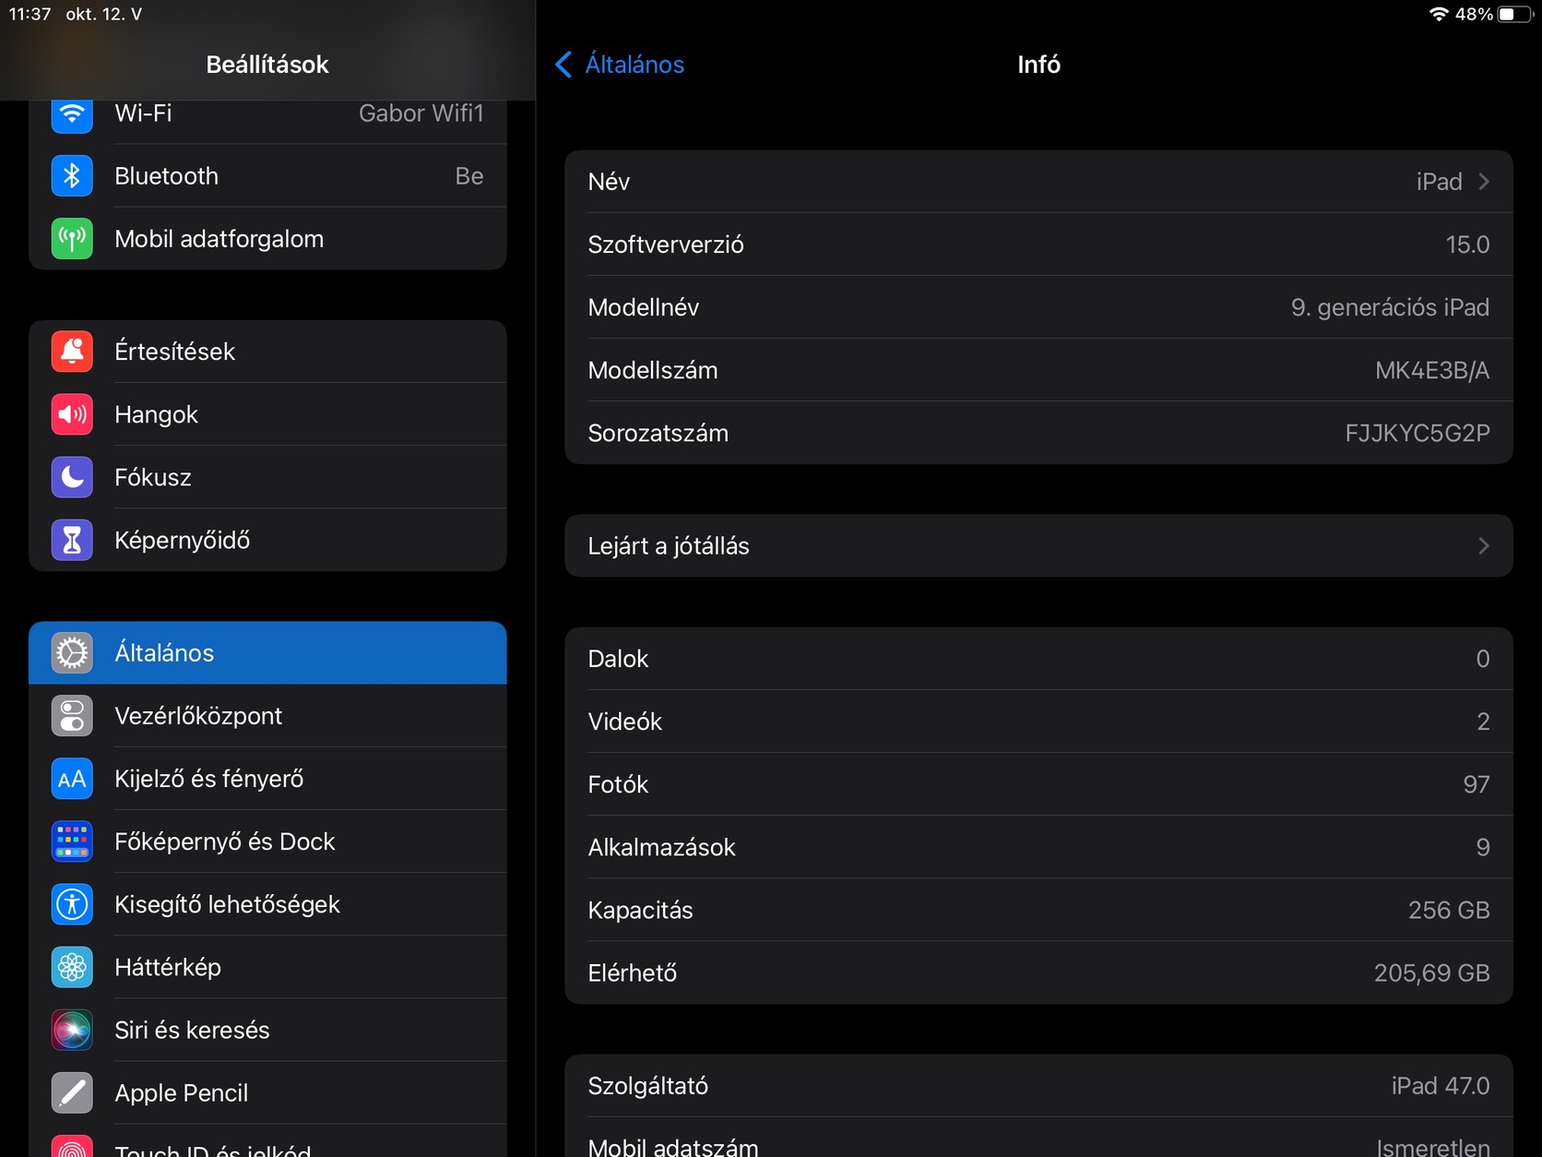Tap the Apple Pencil icon
The image size is (1542, 1157).
pyautogui.click(x=72, y=1092)
